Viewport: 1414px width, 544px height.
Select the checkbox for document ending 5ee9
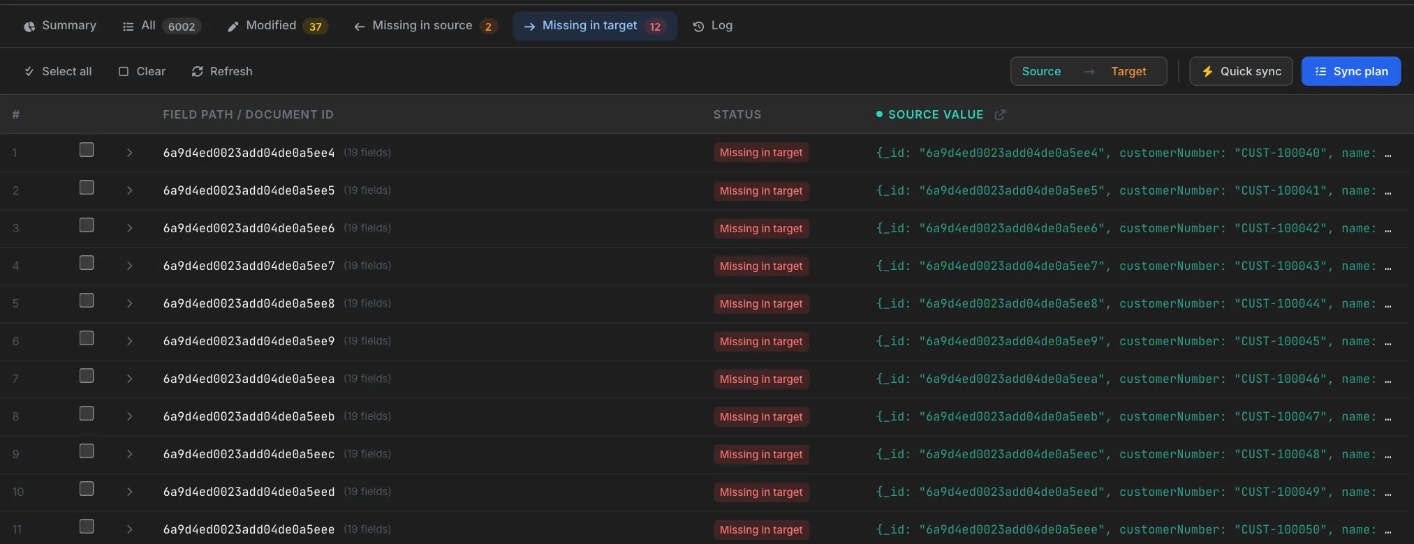(87, 338)
